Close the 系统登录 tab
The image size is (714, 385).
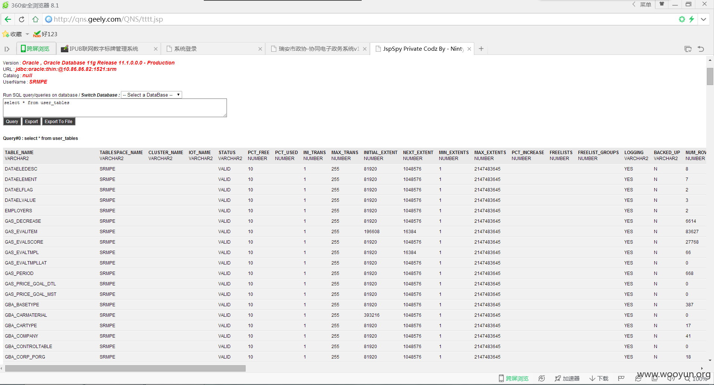click(x=260, y=49)
